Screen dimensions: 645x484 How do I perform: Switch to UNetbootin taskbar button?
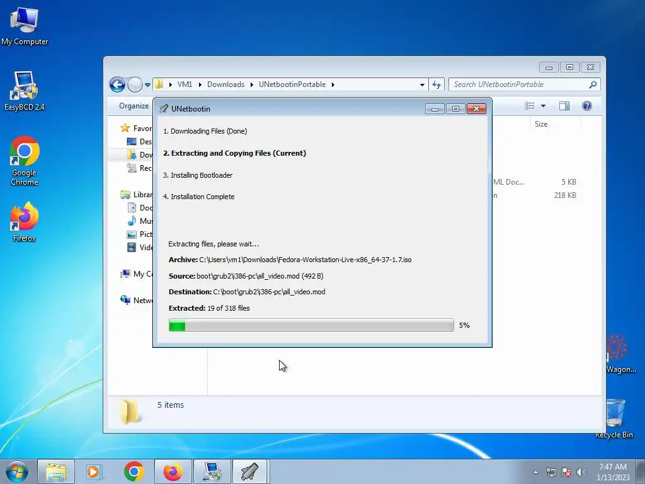[x=251, y=471]
